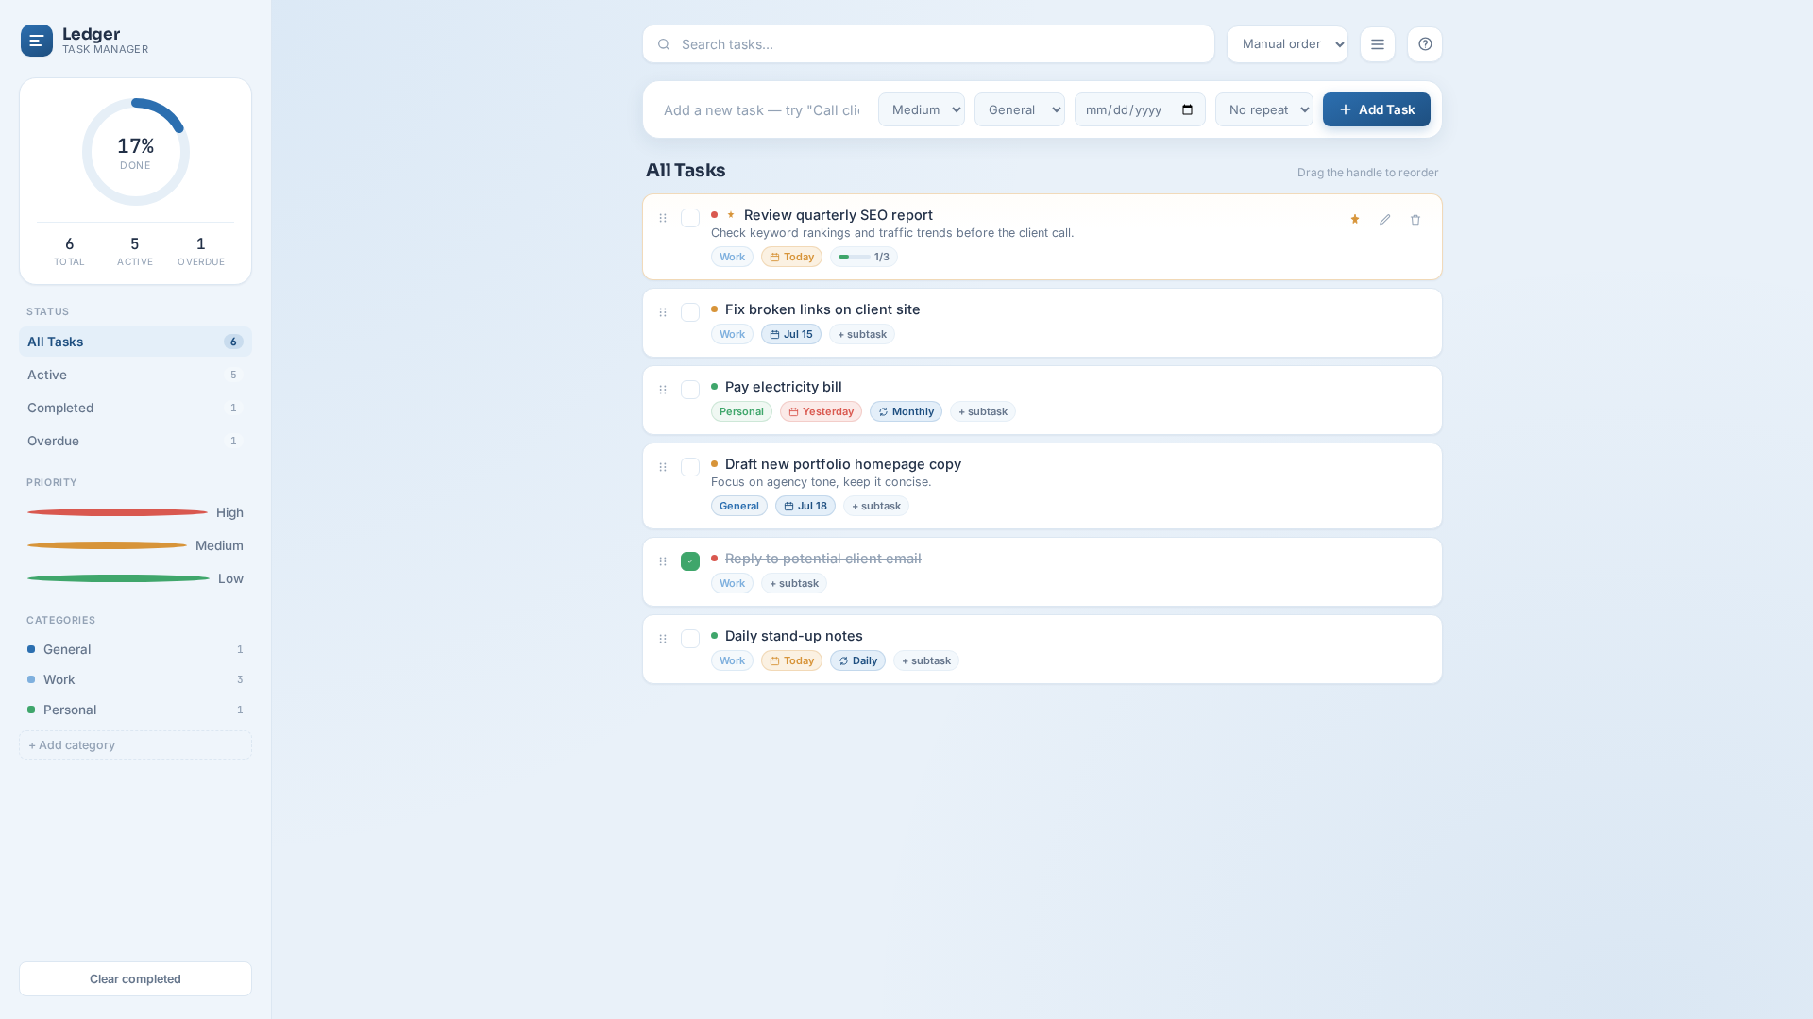Image resolution: width=1813 pixels, height=1019 pixels.
Task: Add subtask to Fix broken links
Action: tap(862, 334)
